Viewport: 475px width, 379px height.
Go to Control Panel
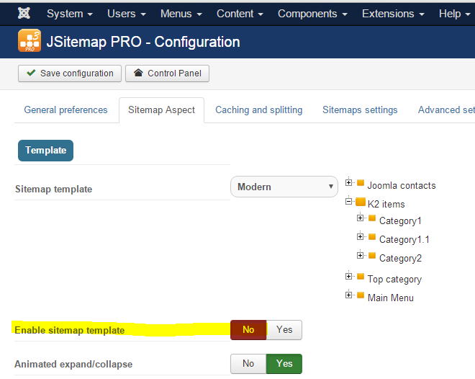point(167,73)
